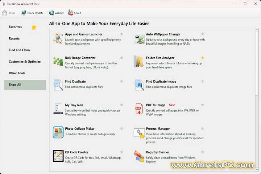Viewport: 261px width, 174px height.
Task: Open the Find Duplicate Image title
Action: point(161,82)
